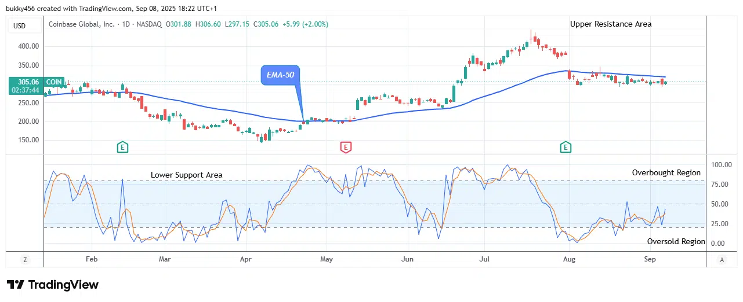This screenshot has height=302, width=743.
Task: Click the Apr label on the time axis
Action: (247, 260)
